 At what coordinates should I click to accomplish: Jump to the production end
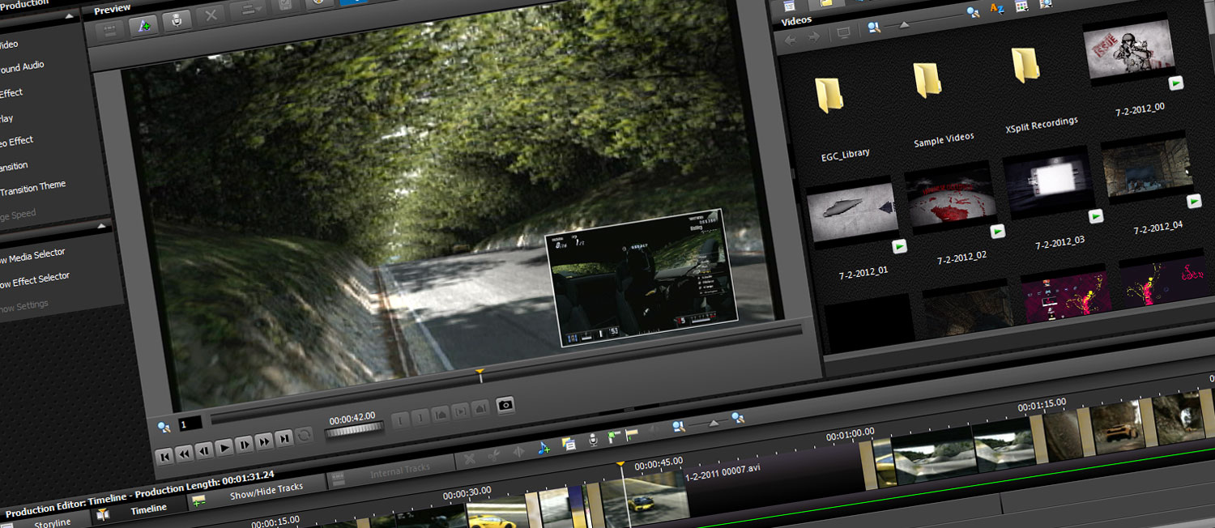pos(283,438)
